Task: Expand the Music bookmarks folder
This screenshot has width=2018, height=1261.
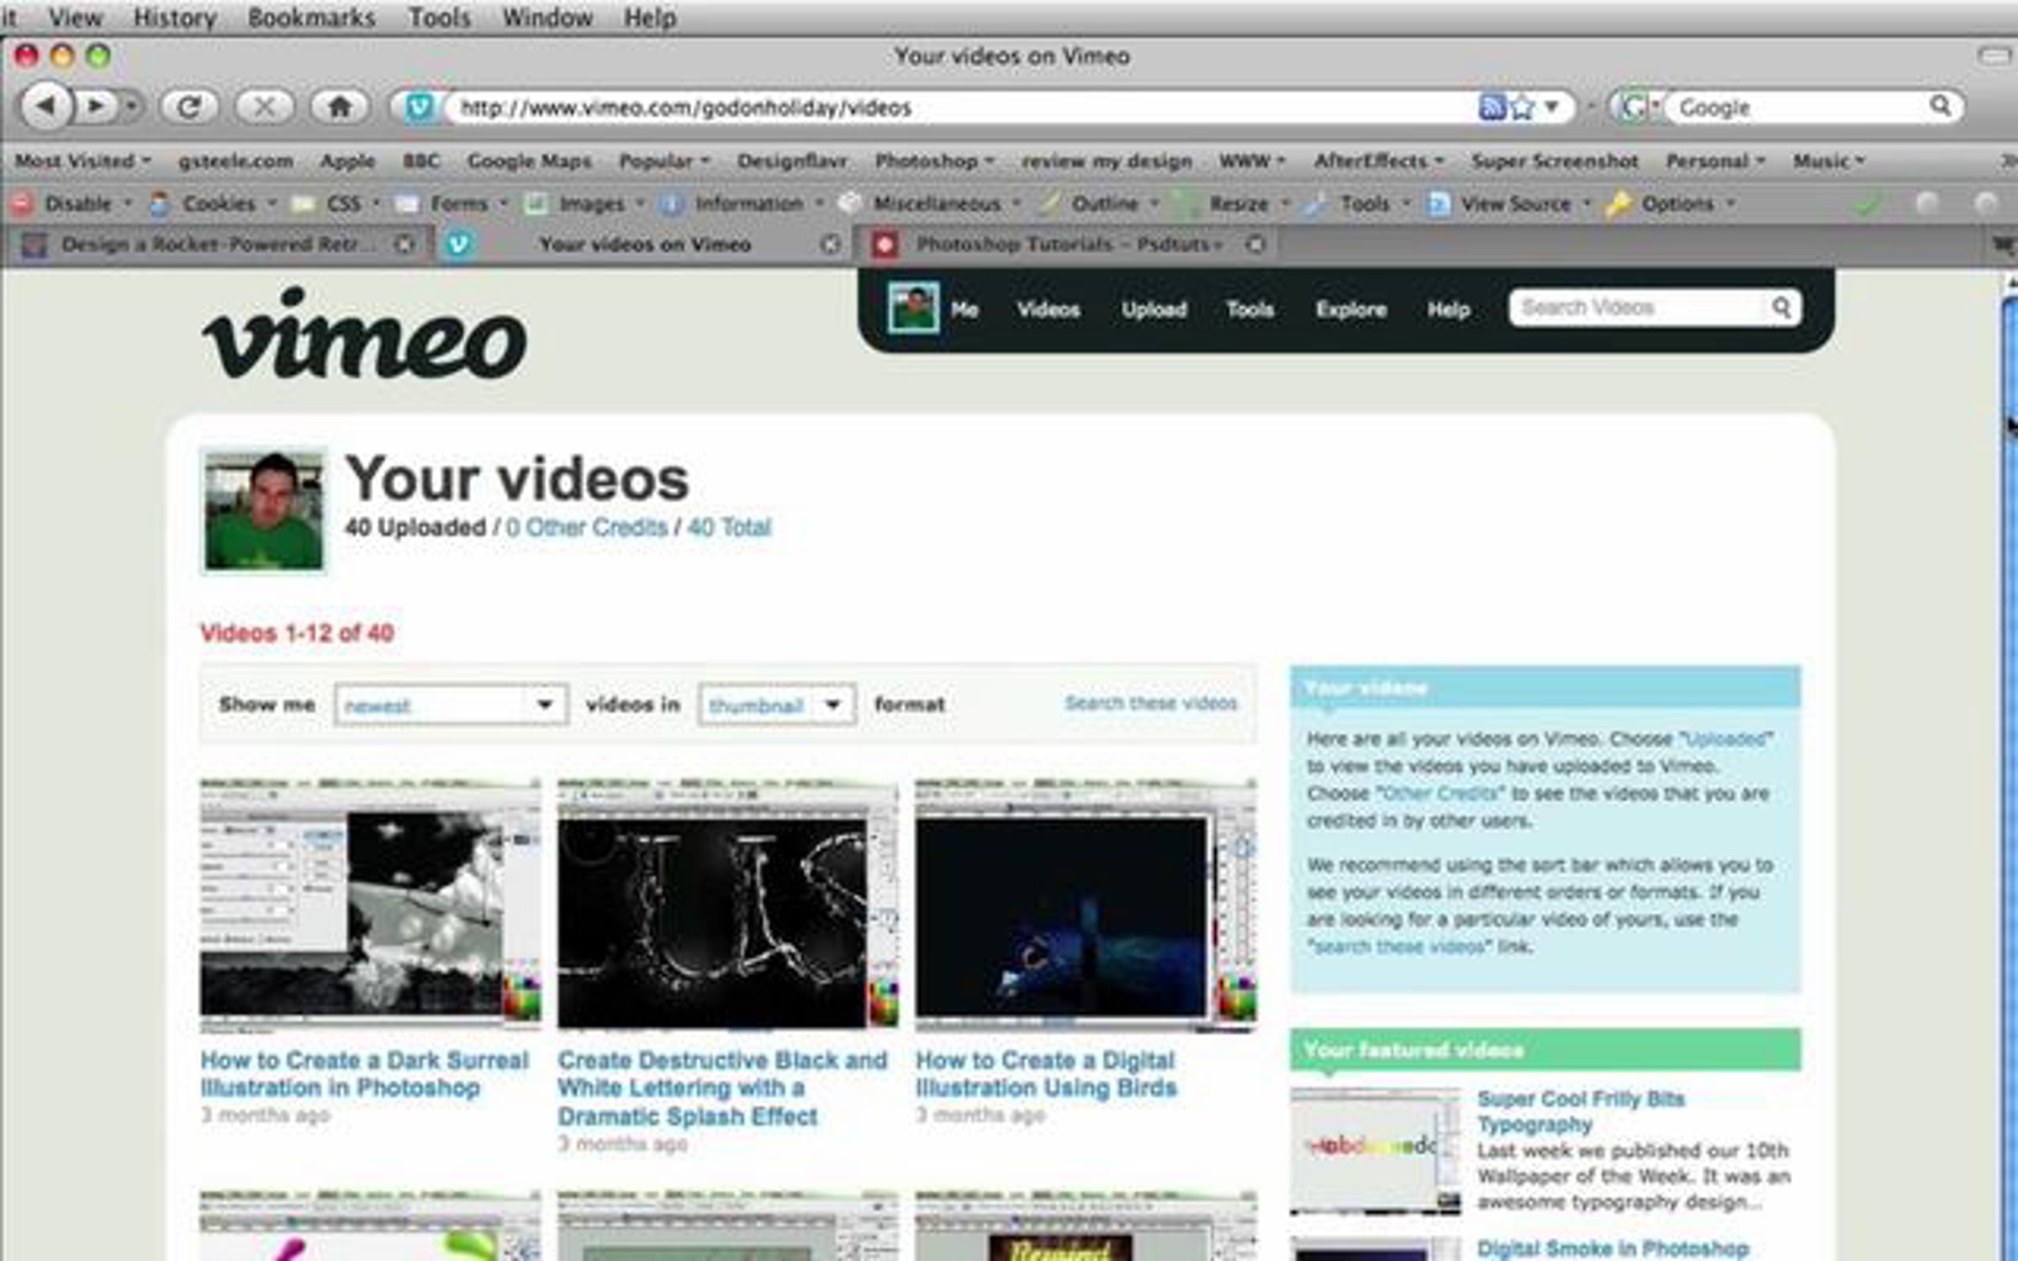Action: tap(1829, 161)
